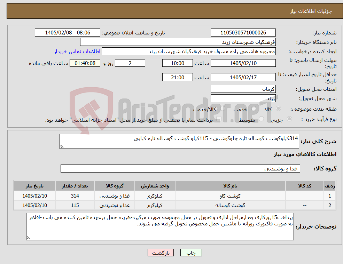Click the 10:00 deadline time field
343x264 pixels.
pos(177,63)
